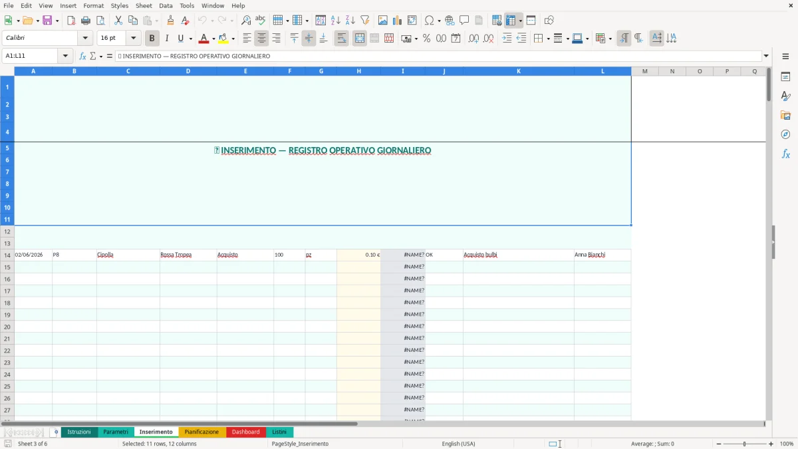The height and width of the screenshot is (449, 798).
Task: Click the Copy icon
Action: click(x=133, y=21)
